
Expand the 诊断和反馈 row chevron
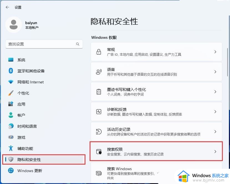pos(215,112)
